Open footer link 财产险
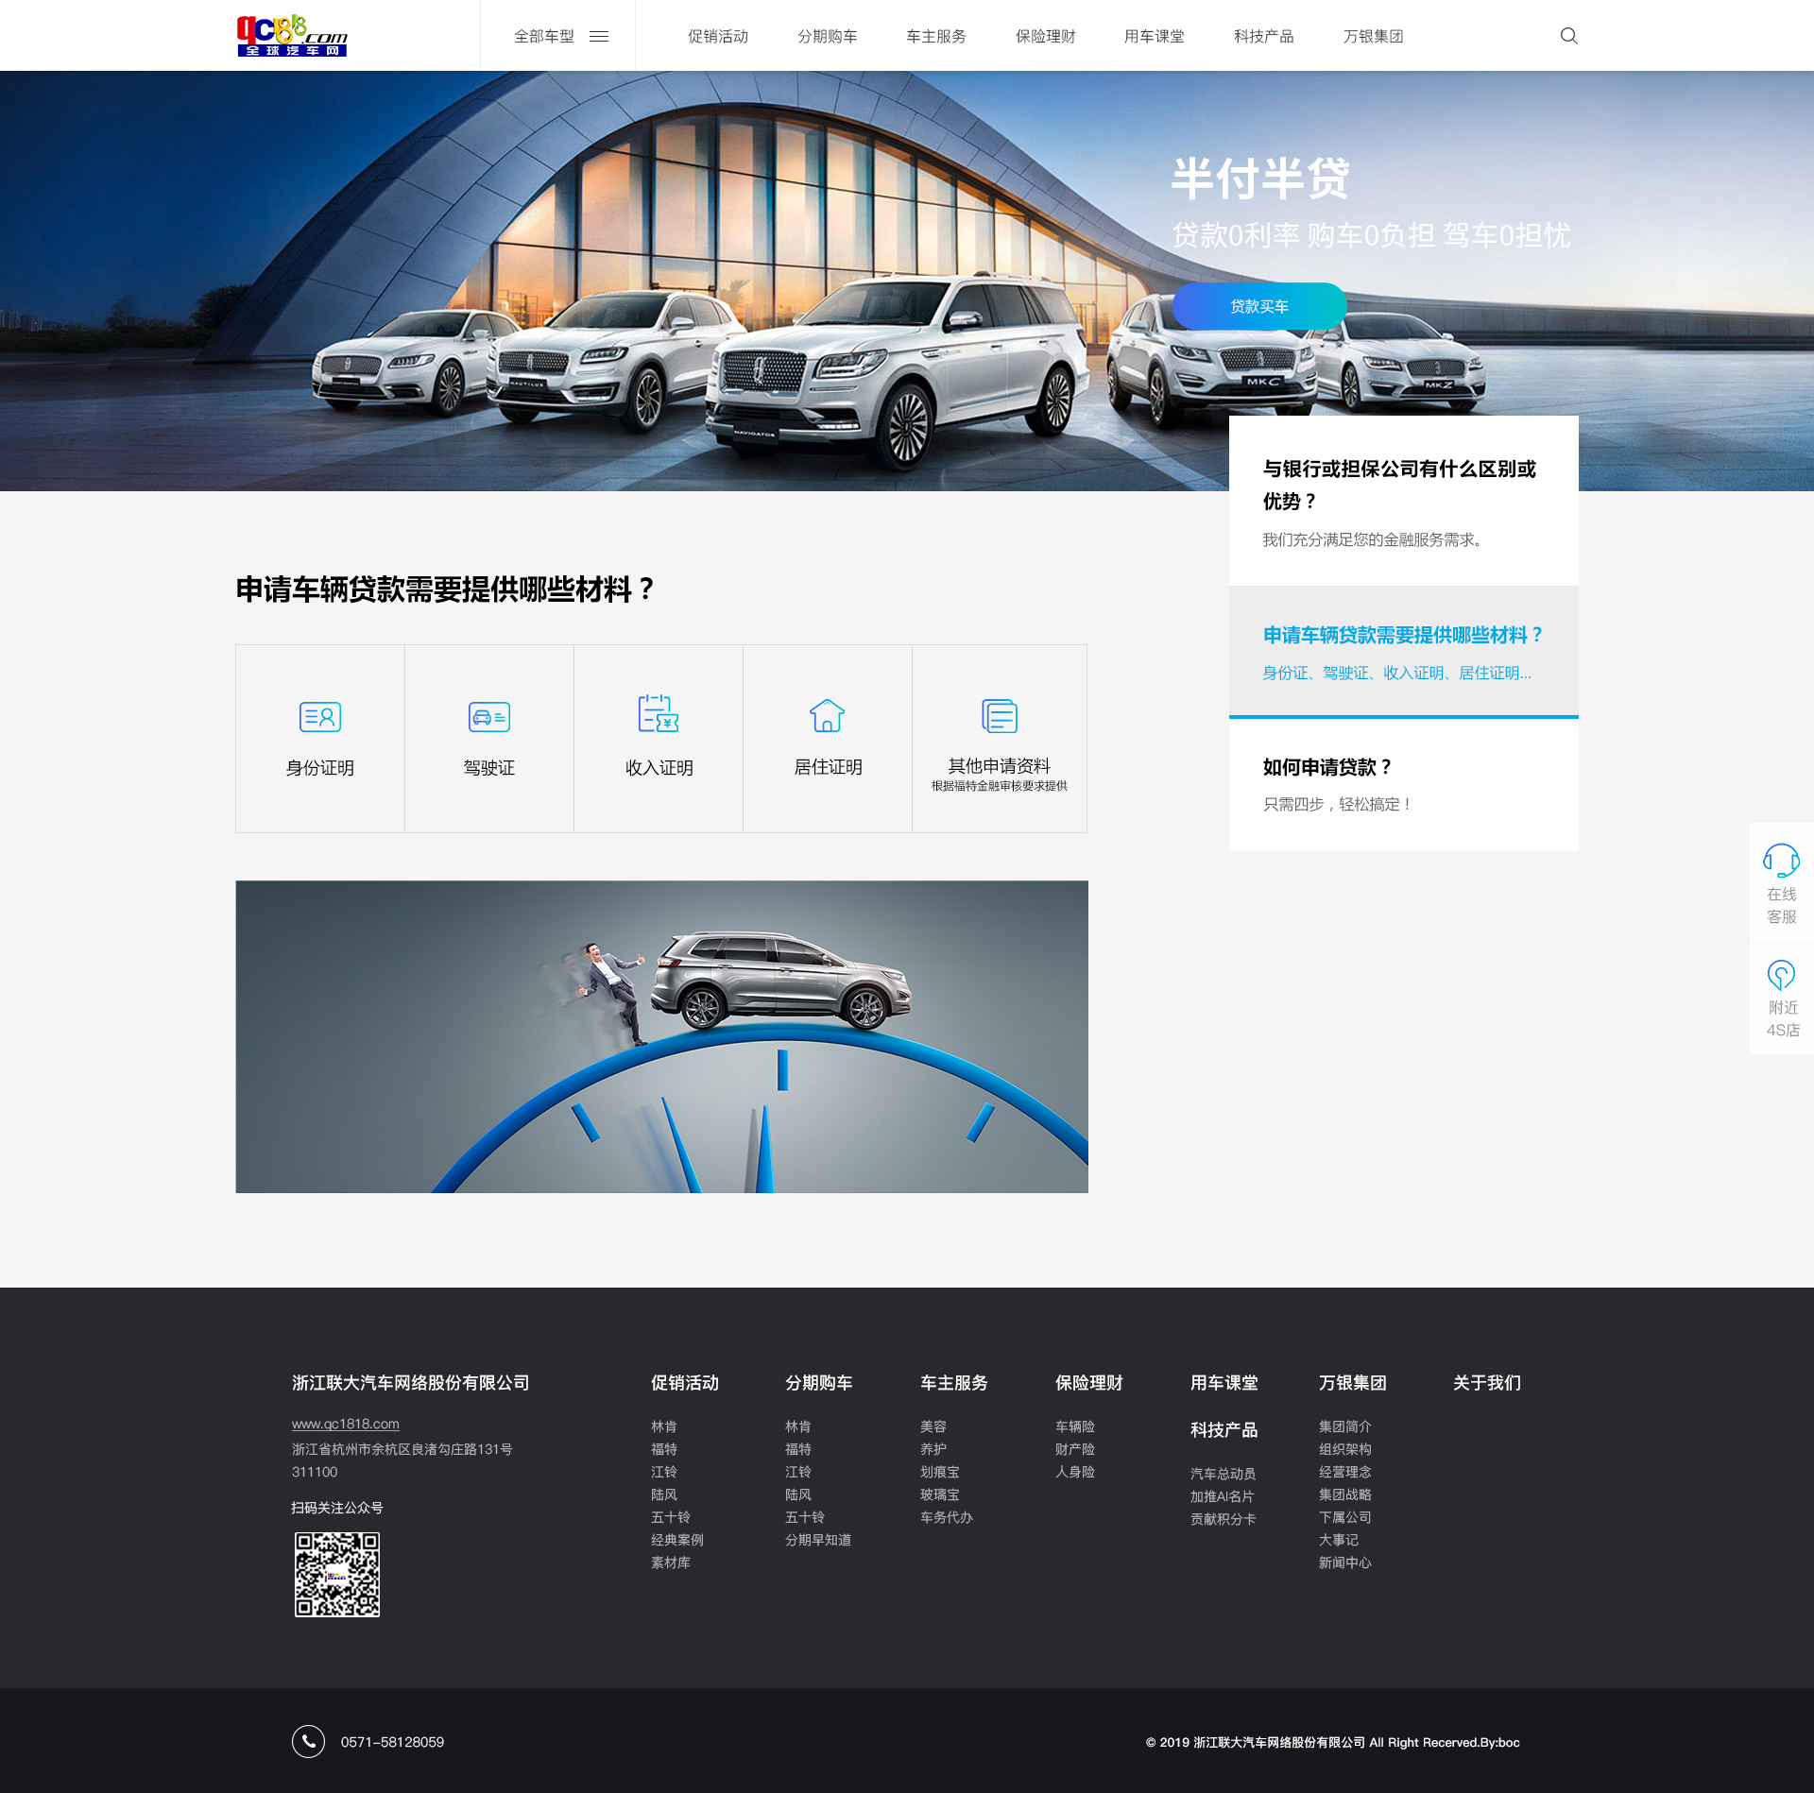Image resolution: width=1814 pixels, height=1793 pixels. pos(1075,1449)
